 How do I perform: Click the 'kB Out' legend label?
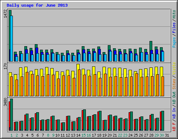point(174,98)
